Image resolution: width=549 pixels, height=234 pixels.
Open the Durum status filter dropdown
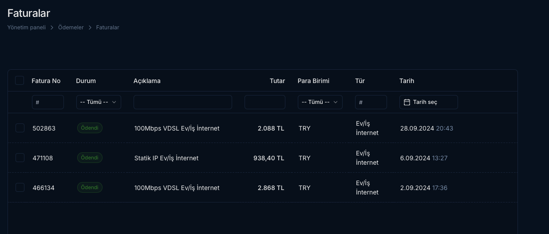[99, 102]
